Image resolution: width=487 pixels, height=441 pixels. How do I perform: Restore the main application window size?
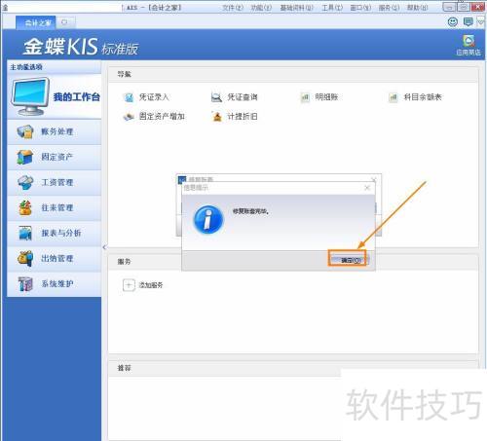coord(464,7)
